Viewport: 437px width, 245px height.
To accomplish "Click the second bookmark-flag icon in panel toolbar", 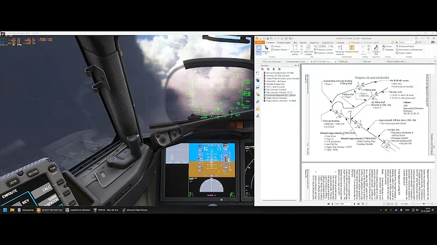I will pyautogui.click(x=268, y=69).
